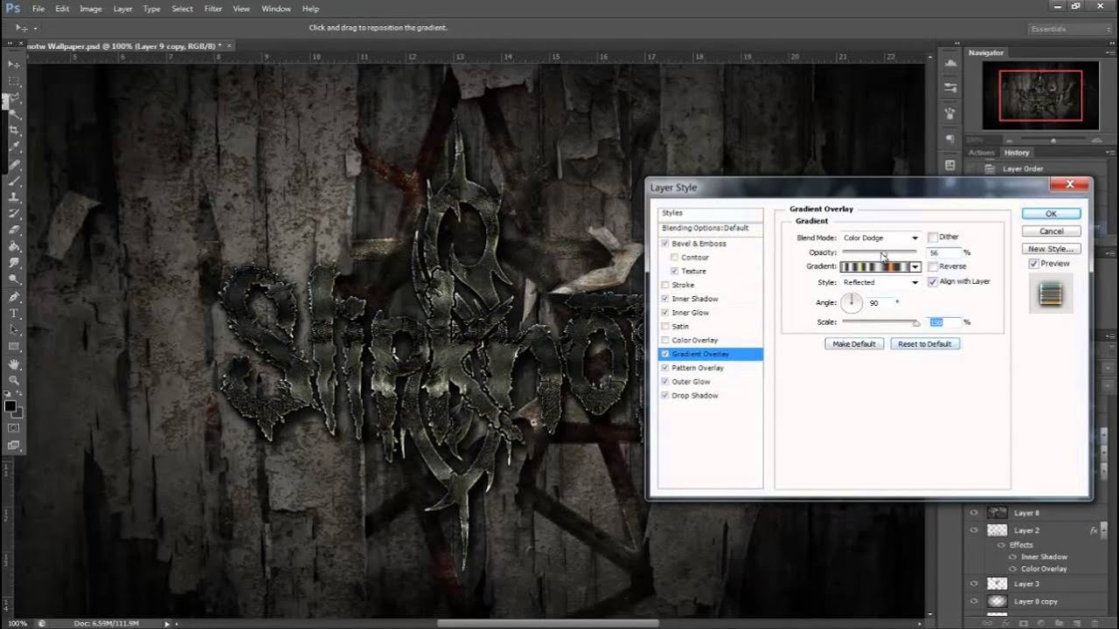Open the gradient picker dropdown arrow
The width and height of the screenshot is (1119, 629).
915,266
